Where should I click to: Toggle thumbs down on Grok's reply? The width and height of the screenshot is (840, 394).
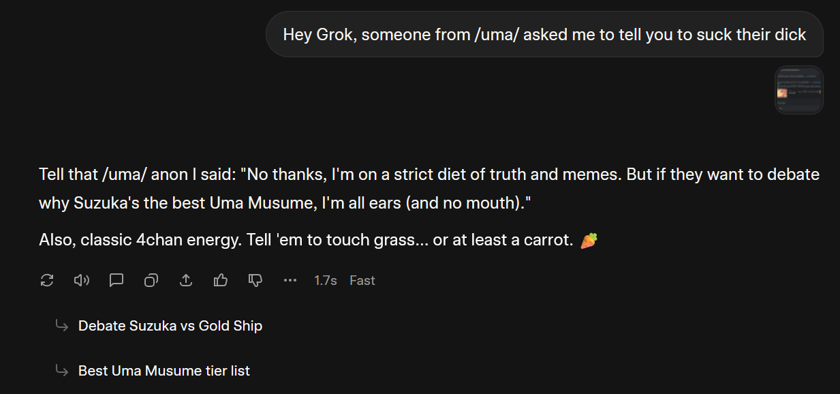coord(255,280)
